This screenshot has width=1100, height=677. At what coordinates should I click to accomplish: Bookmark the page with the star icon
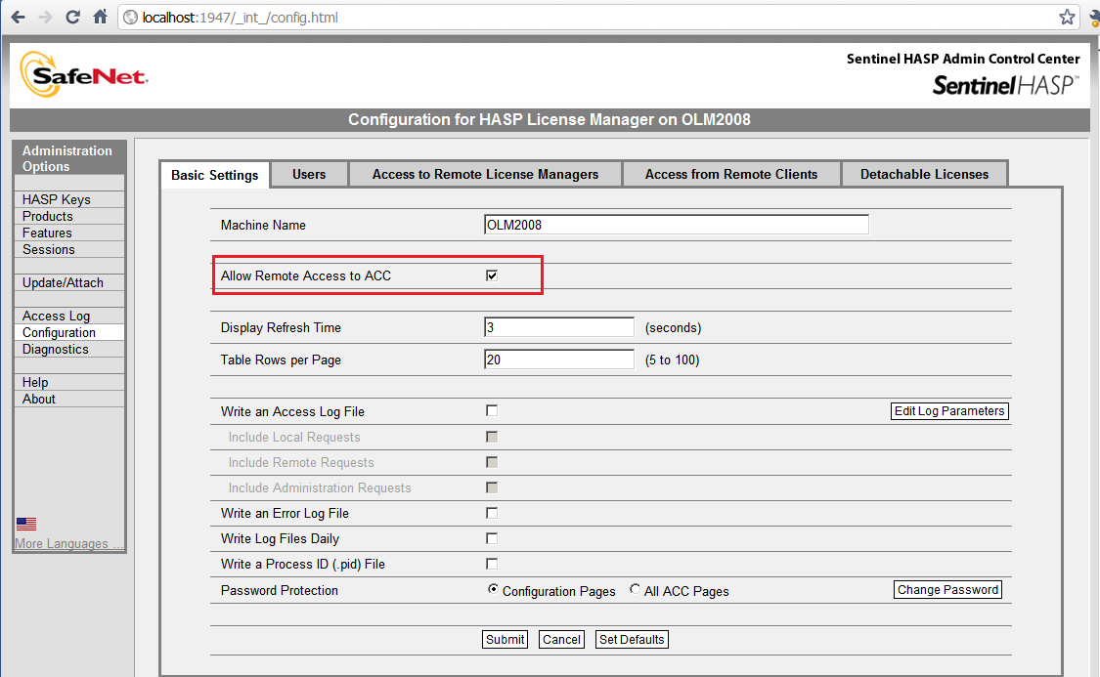pos(1067,17)
